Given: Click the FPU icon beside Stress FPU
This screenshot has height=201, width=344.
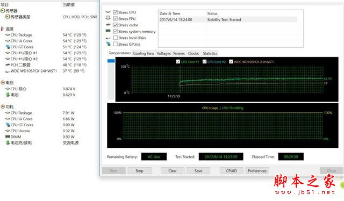Looking at the screenshot, I should click(108, 18).
